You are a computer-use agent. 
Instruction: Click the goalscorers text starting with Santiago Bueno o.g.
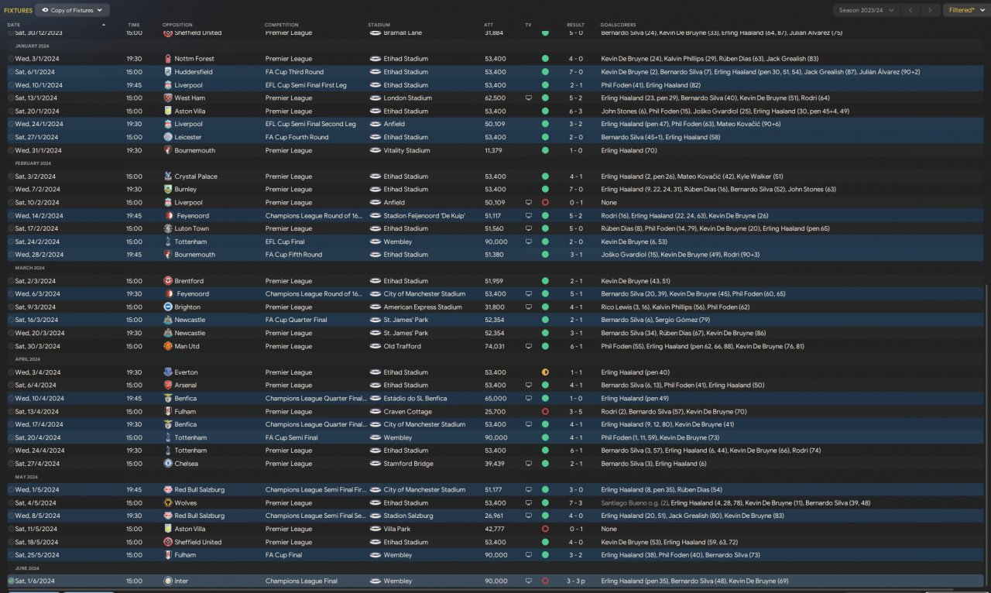point(736,502)
